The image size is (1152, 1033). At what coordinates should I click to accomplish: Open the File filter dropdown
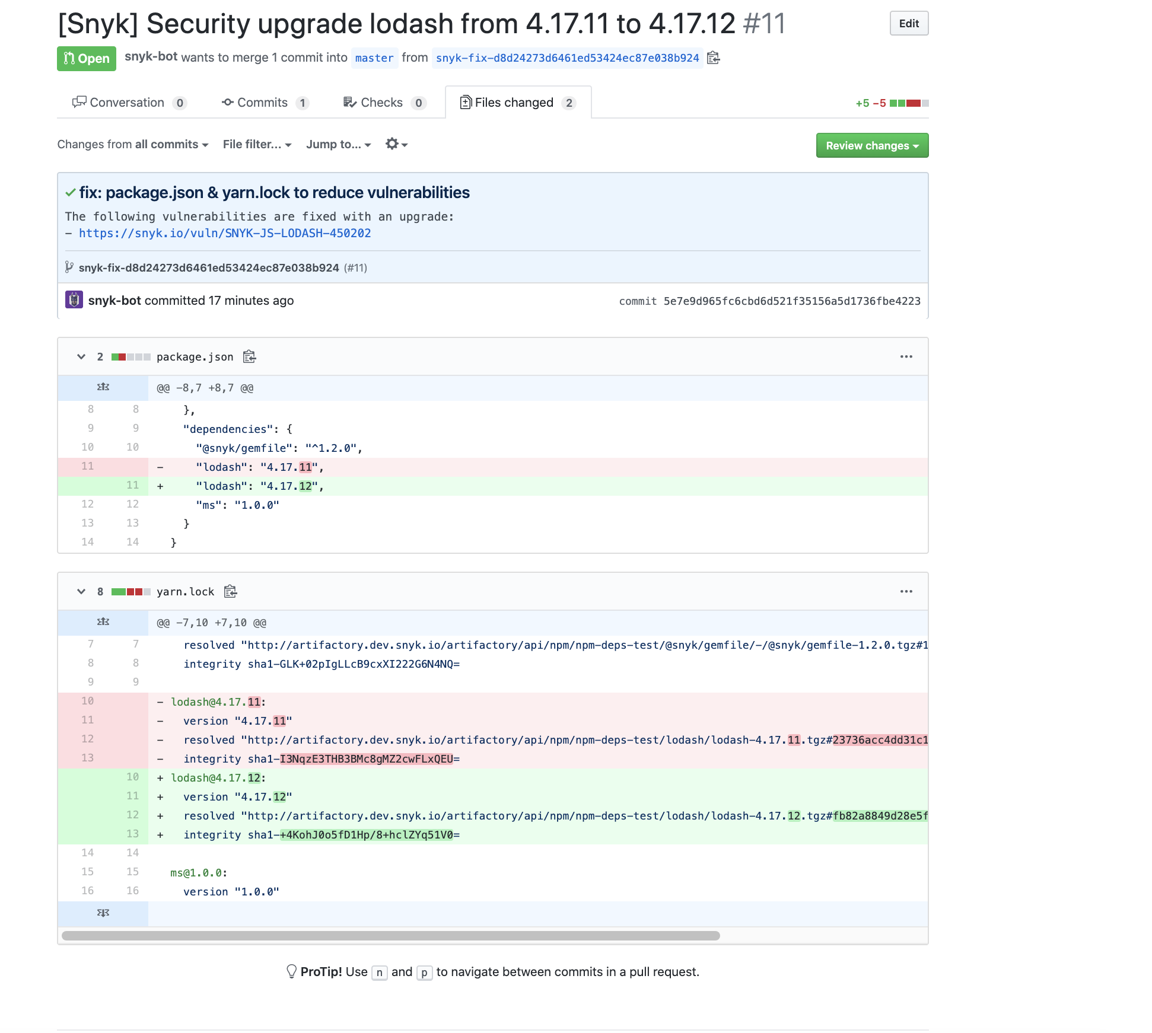click(257, 145)
